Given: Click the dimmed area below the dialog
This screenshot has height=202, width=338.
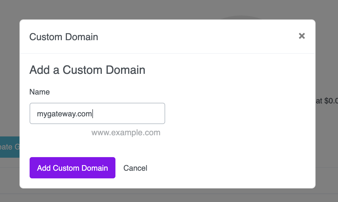Looking at the screenshot, I should (x=169, y=195).
